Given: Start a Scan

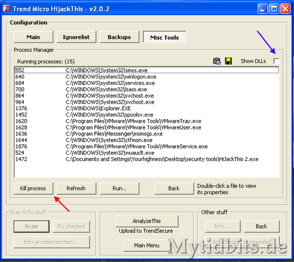Looking at the screenshot, I should [x=31, y=226].
